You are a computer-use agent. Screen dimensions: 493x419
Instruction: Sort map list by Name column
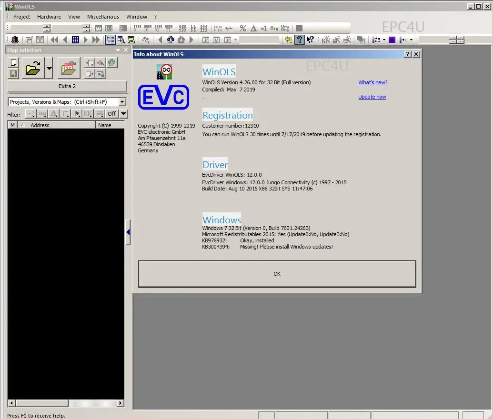click(x=110, y=125)
